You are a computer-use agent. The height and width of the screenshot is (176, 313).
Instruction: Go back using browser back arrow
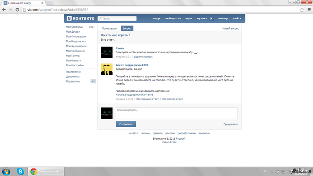coord(4,9)
